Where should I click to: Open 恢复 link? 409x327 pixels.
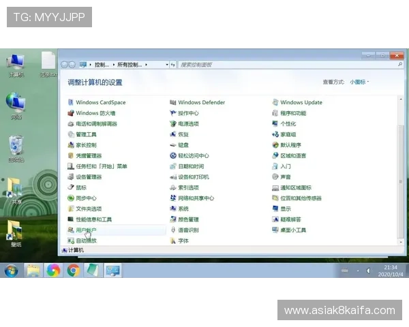pos(183,134)
